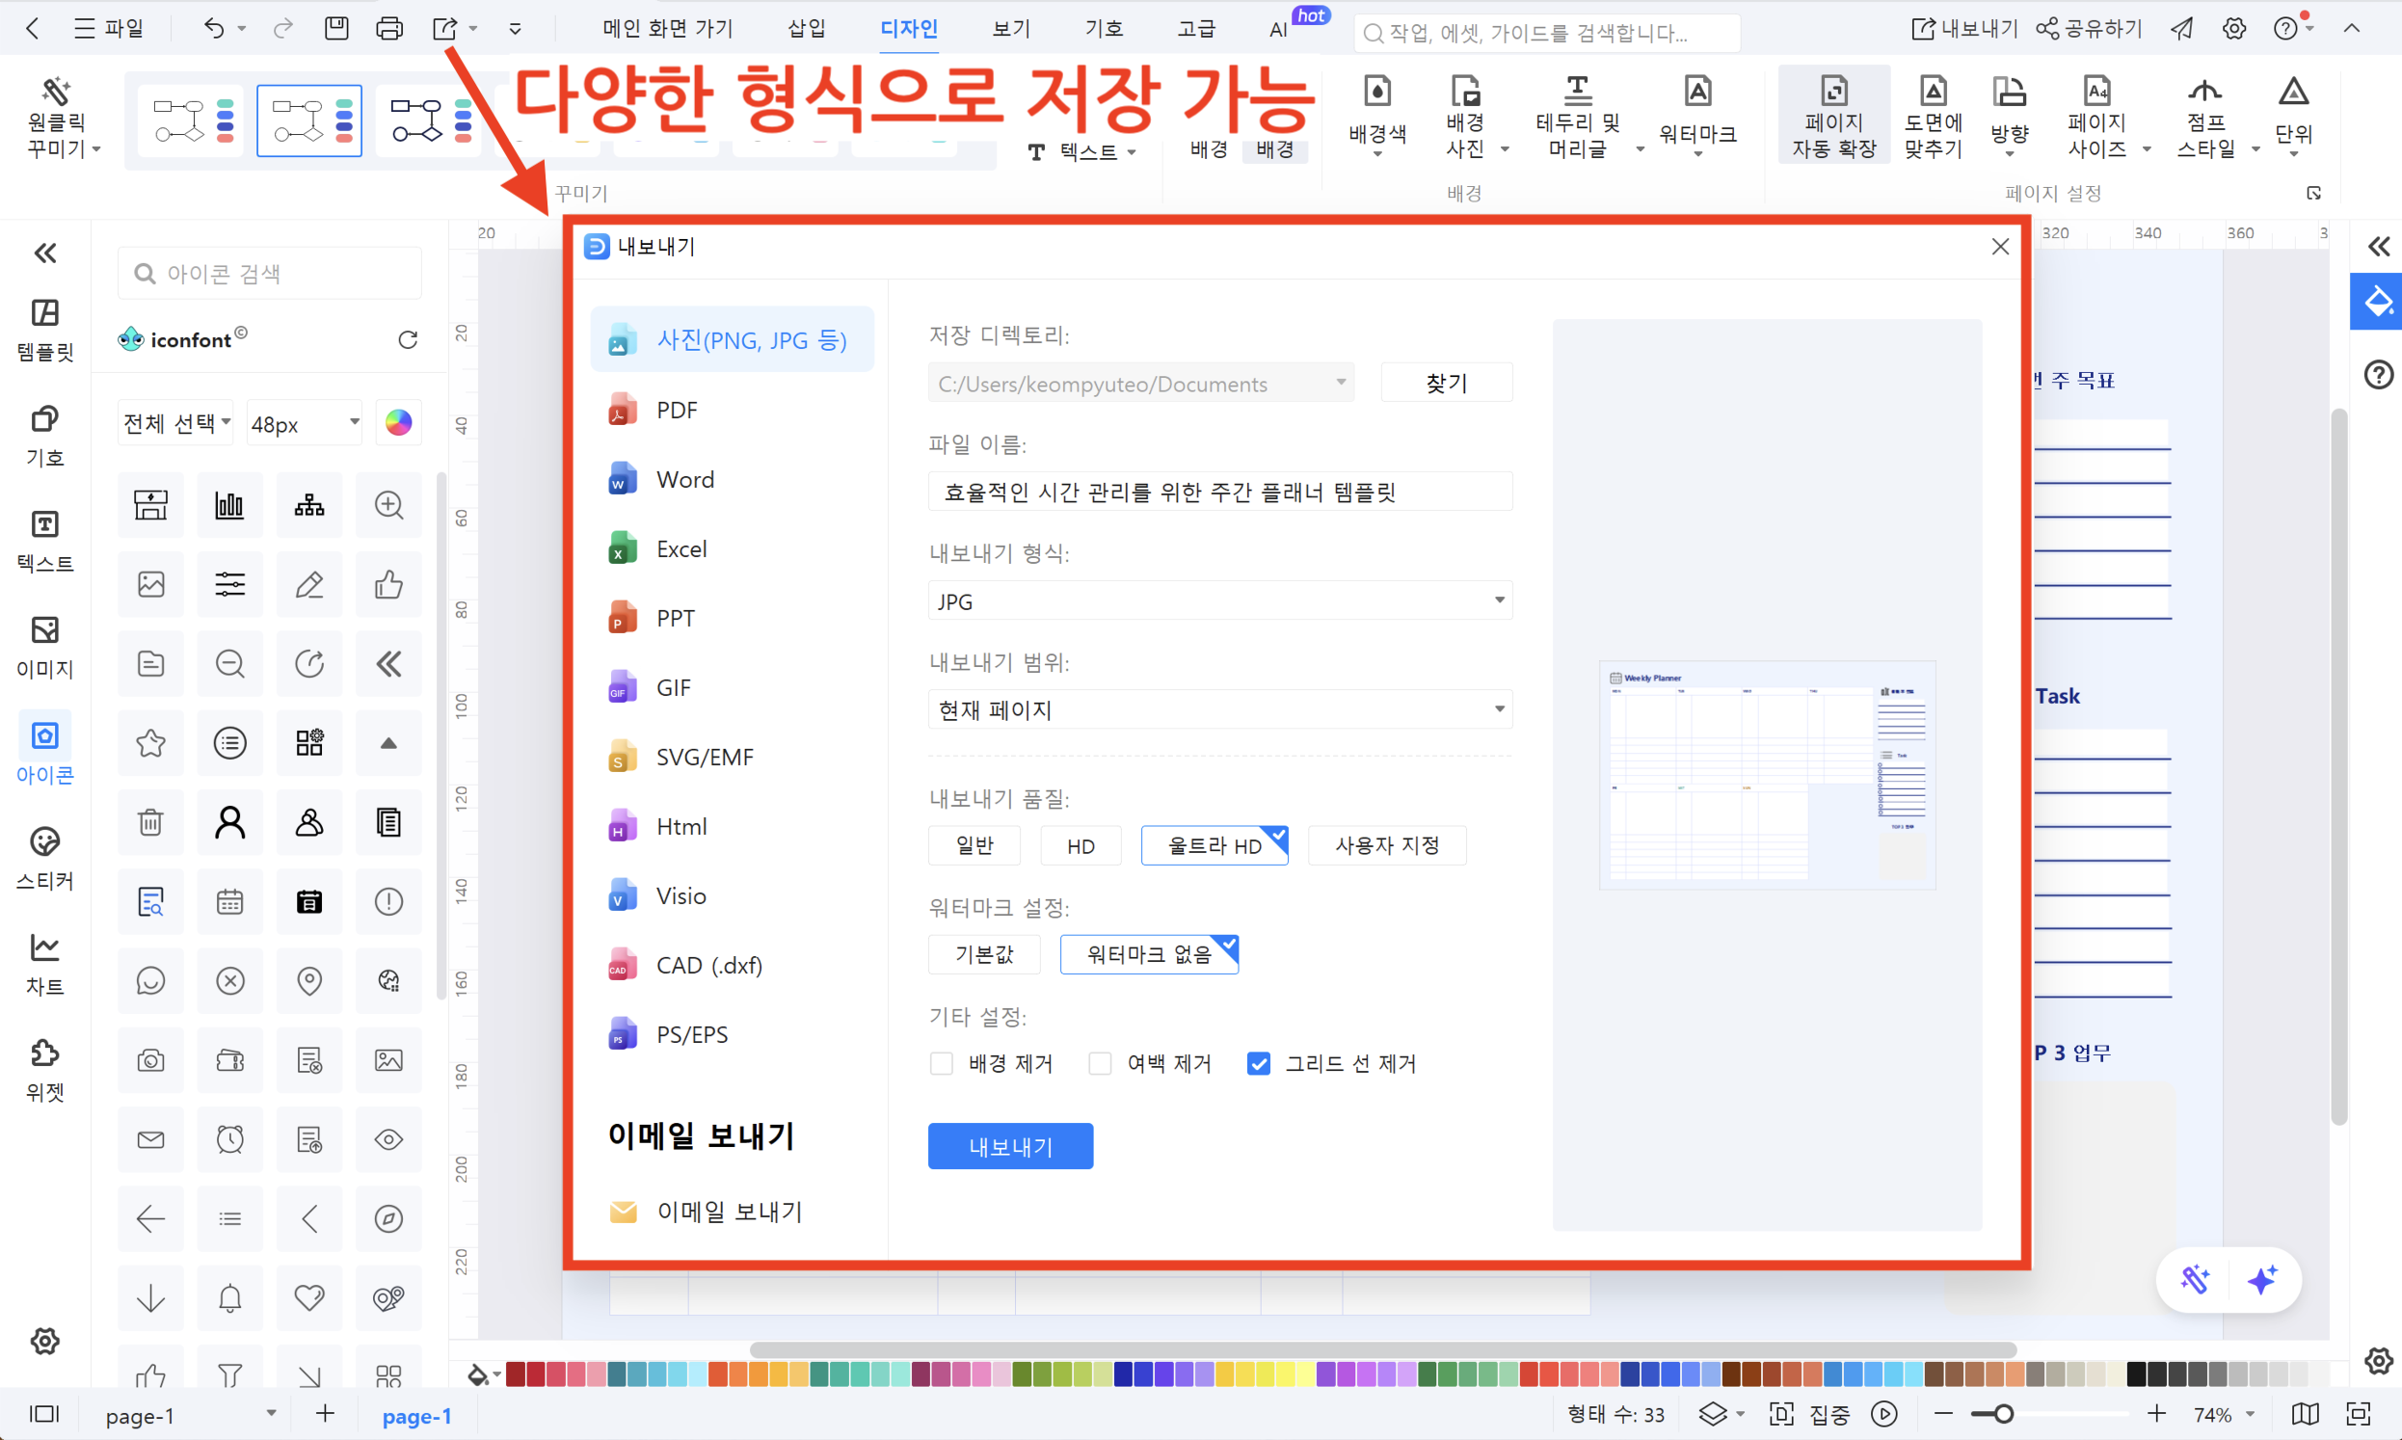The height and width of the screenshot is (1440, 2402).
Task: Select PDF in export format list
Action: click(x=677, y=411)
